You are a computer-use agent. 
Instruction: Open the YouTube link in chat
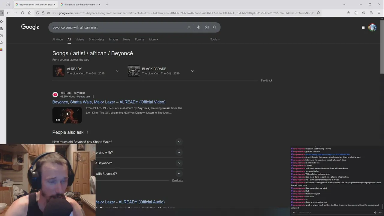pos(327,154)
